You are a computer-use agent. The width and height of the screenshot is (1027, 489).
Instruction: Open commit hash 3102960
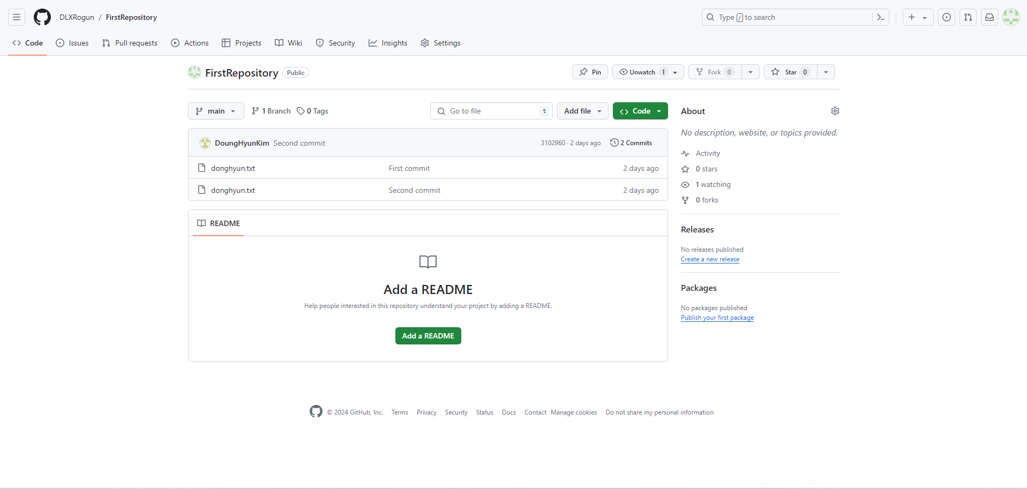[552, 143]
